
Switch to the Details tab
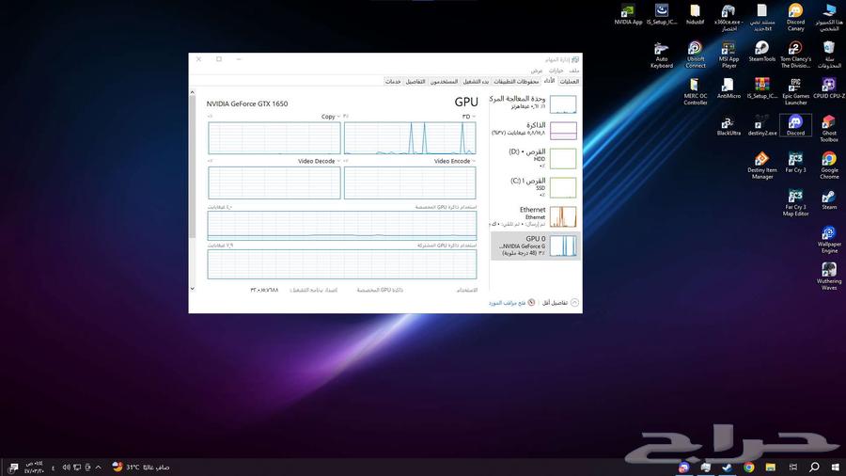pyautogui.click(x=415, y=82)
